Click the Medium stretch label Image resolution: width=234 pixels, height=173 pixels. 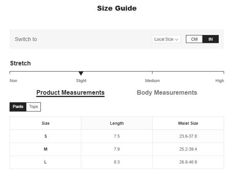pos(152,81)
